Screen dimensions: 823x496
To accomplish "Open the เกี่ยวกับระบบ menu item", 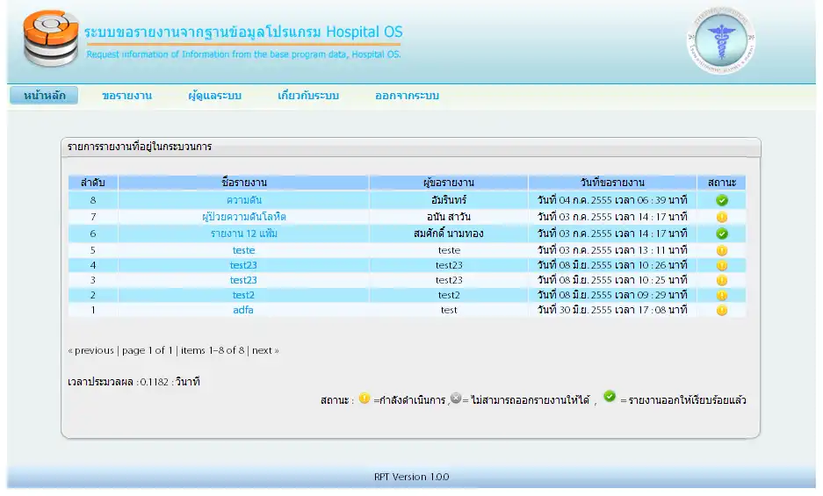I will point(308,96).
